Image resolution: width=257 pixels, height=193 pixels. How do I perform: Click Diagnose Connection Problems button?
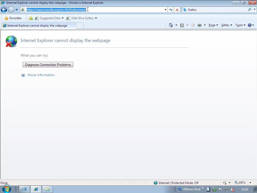point(48,65)
